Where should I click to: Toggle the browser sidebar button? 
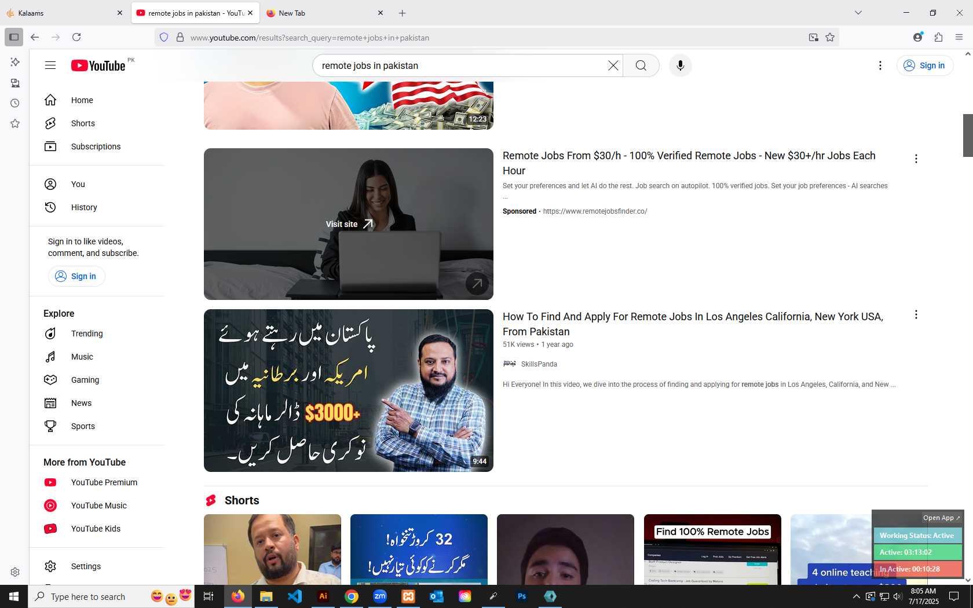pos(14,37)
